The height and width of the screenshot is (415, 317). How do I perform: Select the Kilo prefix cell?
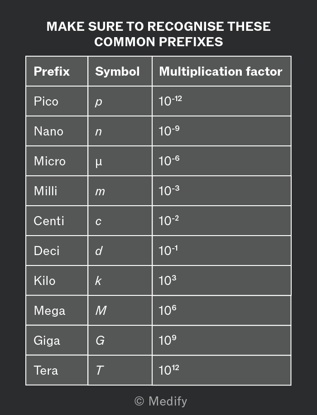pos(57,280)
